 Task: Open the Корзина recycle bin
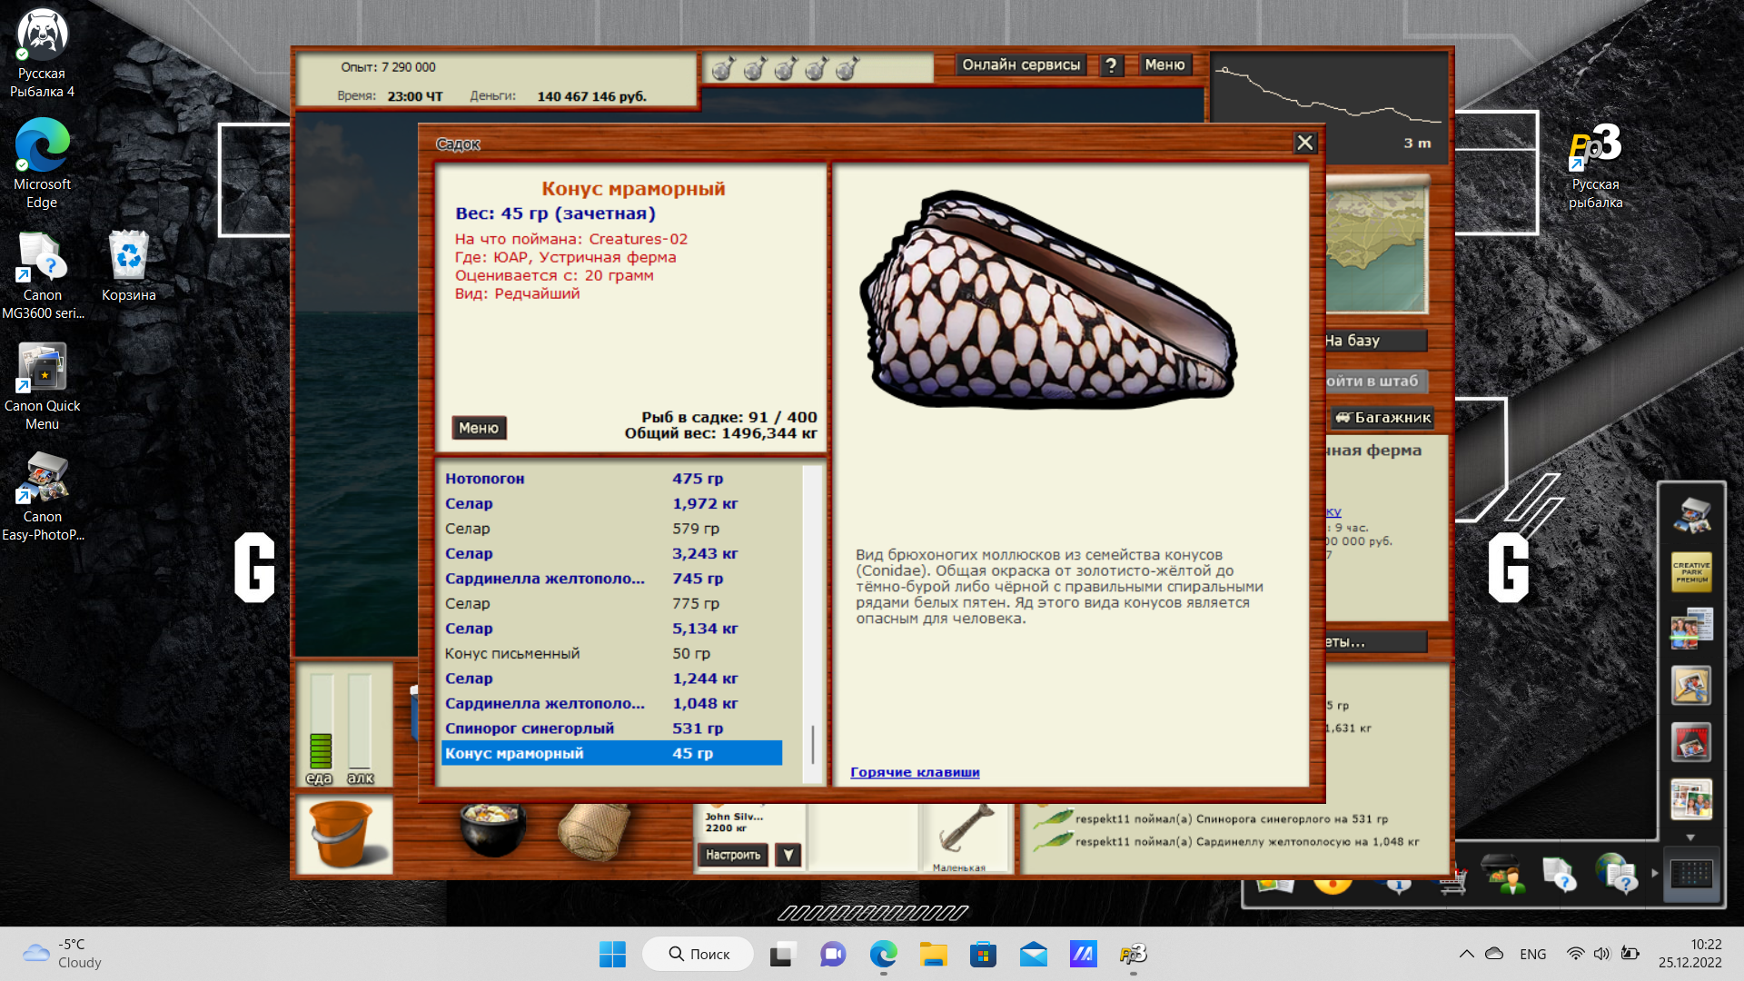[x=128, y=267]
